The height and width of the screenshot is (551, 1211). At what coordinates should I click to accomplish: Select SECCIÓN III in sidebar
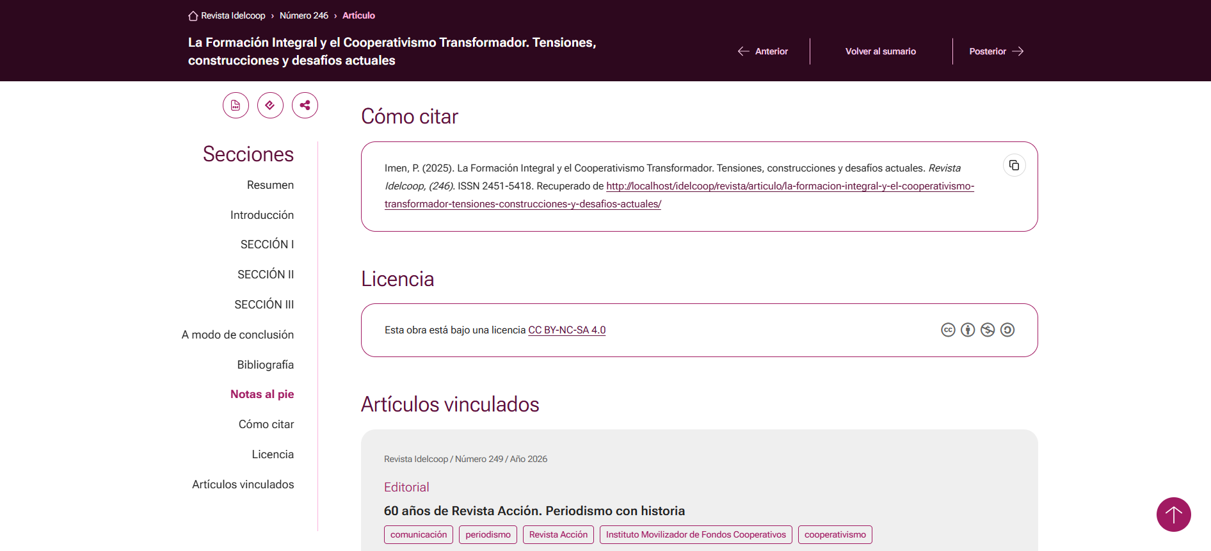264,305
